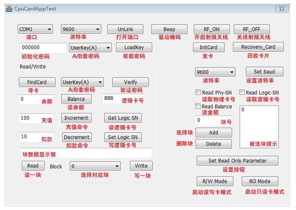Click the Set Logic SN button

tap(123, 137)
